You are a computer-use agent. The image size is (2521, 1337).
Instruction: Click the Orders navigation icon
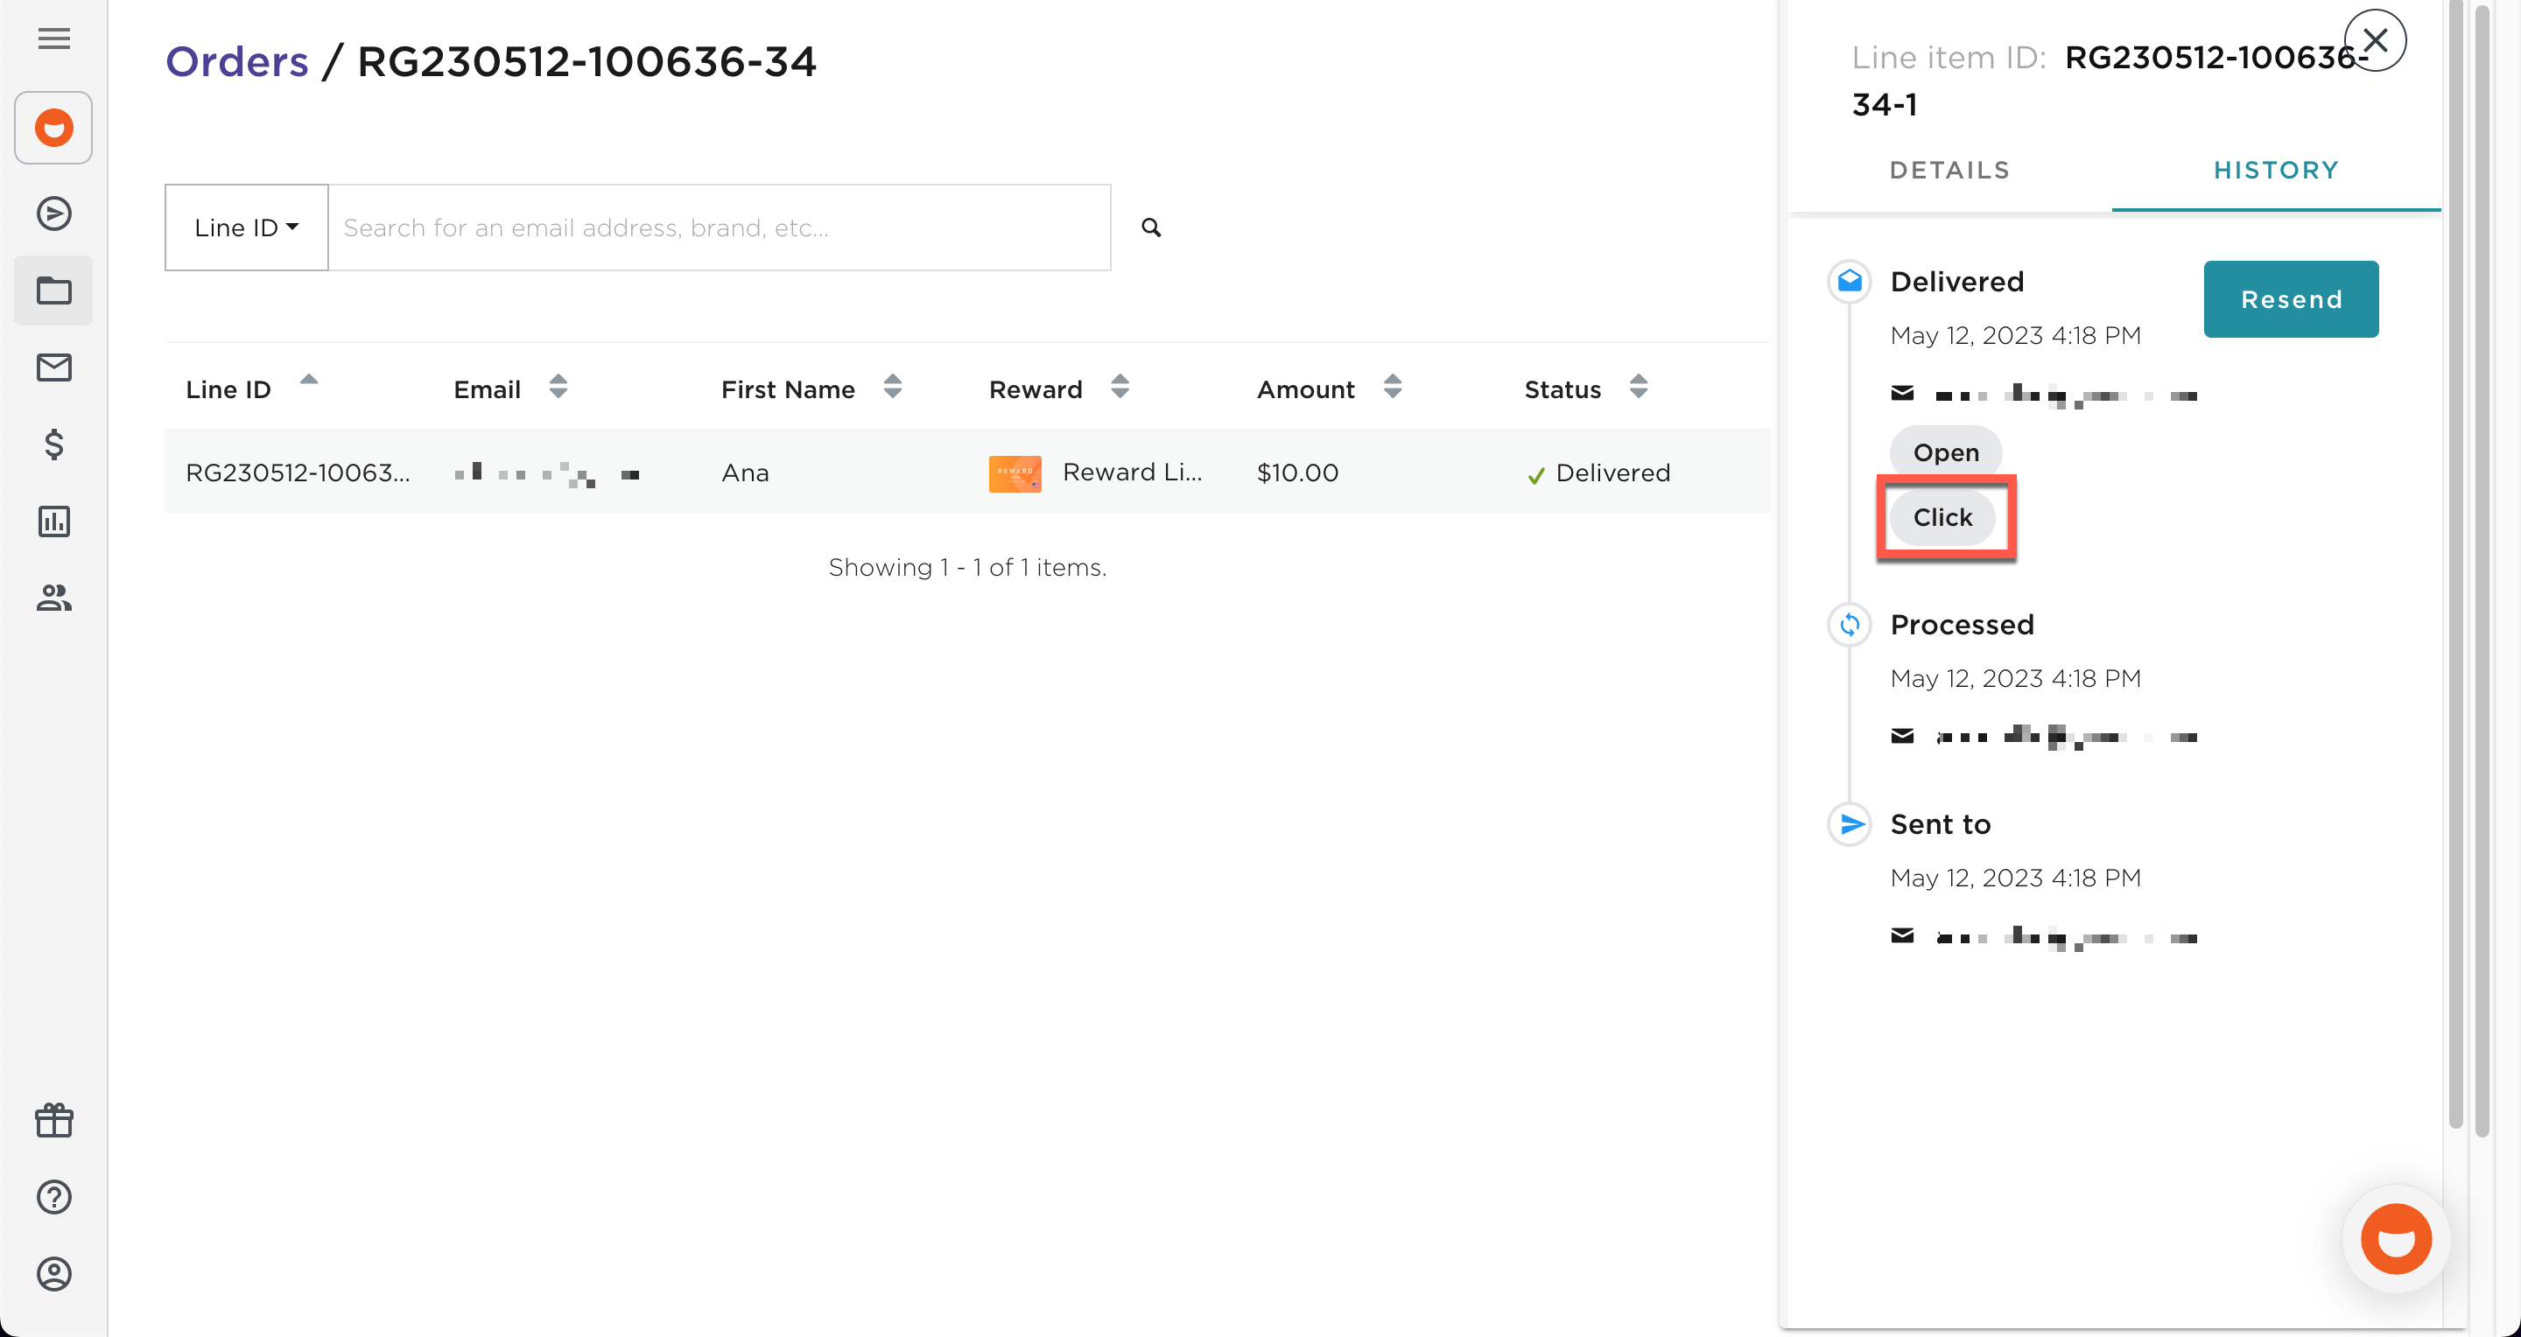pos(53,291)
